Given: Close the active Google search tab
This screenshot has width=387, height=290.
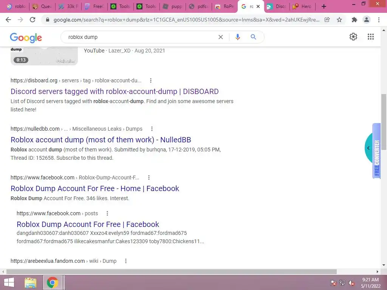Looking at the screenshot, I should 258,6.
